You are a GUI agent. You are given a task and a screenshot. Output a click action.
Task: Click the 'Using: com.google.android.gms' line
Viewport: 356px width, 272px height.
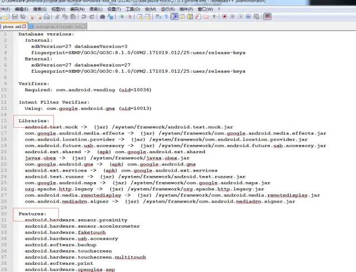coord(88,108)
